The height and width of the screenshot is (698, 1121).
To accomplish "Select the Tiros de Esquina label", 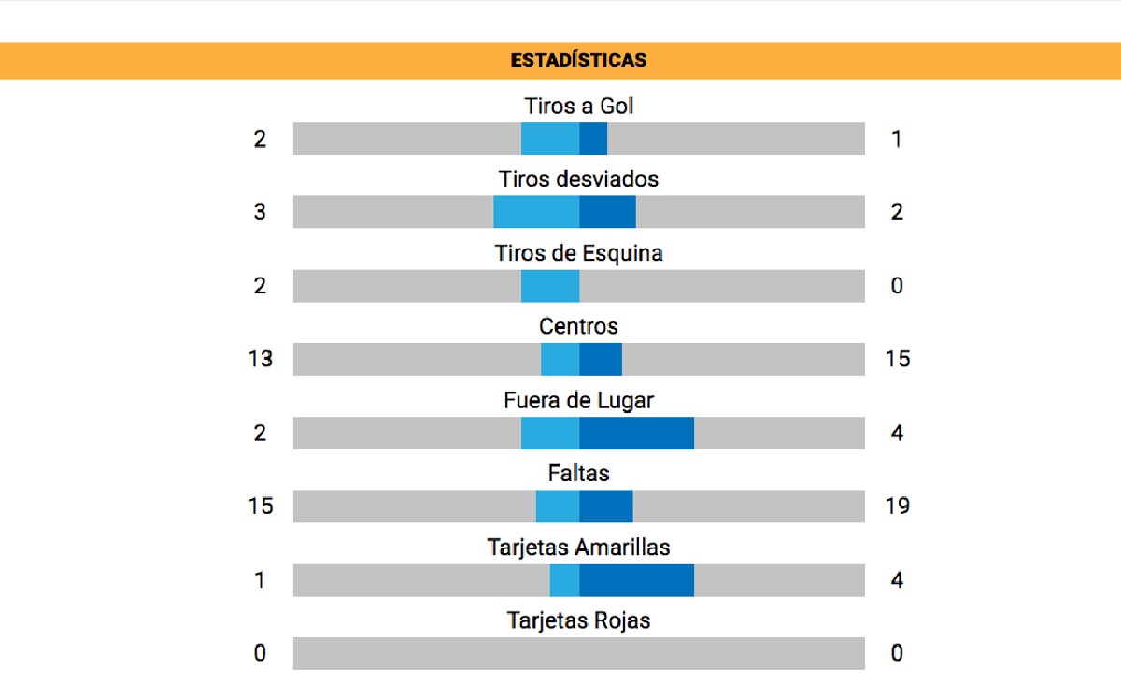I will 579,253.
